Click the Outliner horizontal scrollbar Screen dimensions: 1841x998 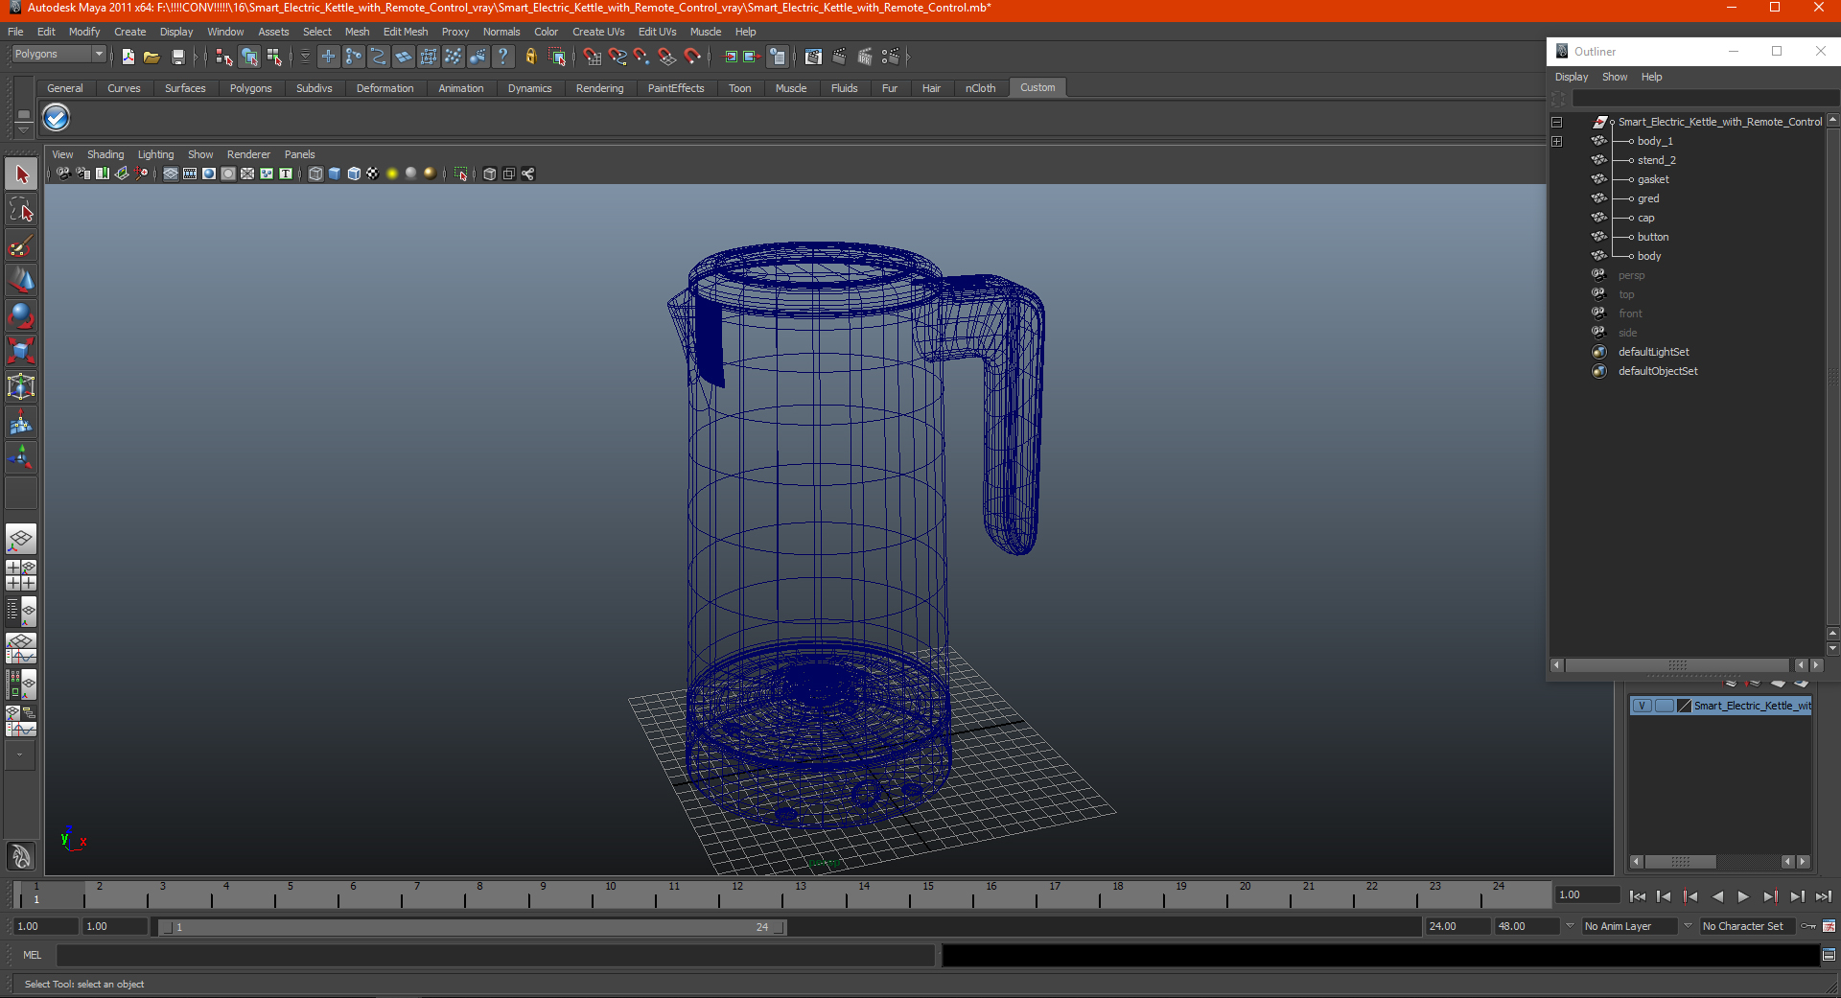pyautogui.click(x=1677, y=665)
